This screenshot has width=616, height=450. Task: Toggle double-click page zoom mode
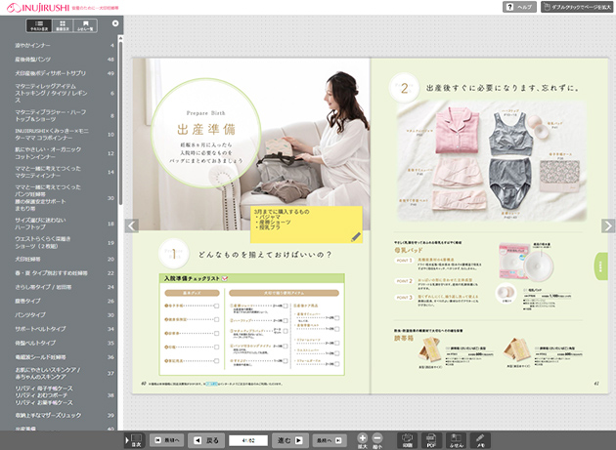[x=576, y=7]
